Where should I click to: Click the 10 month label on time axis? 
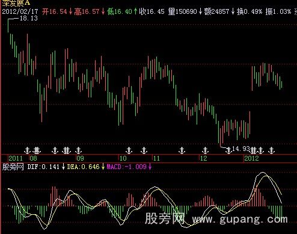(123, 158)
